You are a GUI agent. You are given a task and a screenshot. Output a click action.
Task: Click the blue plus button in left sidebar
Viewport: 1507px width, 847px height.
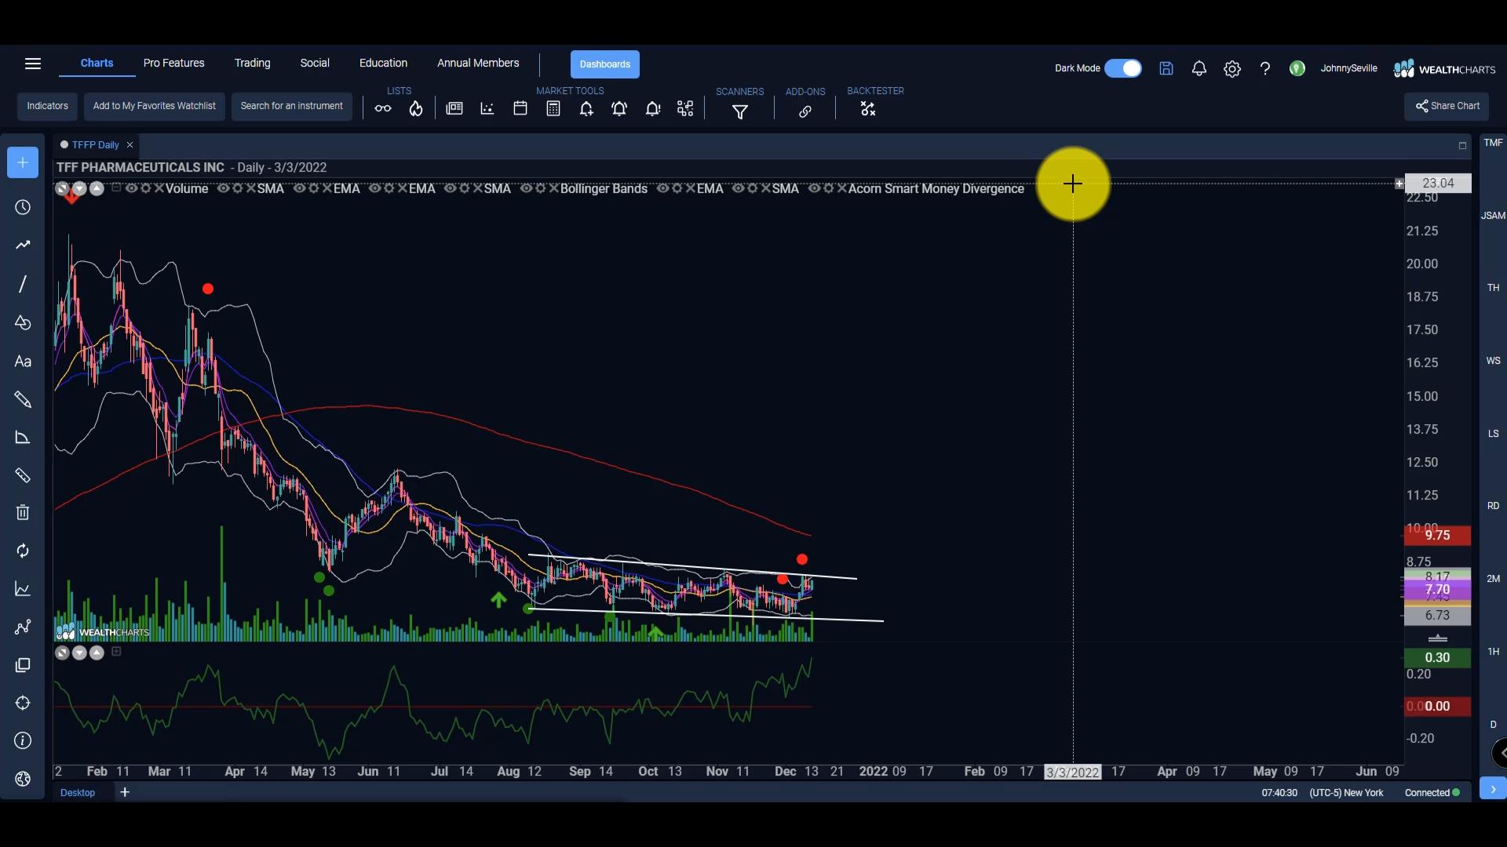(x=23, y=162)
